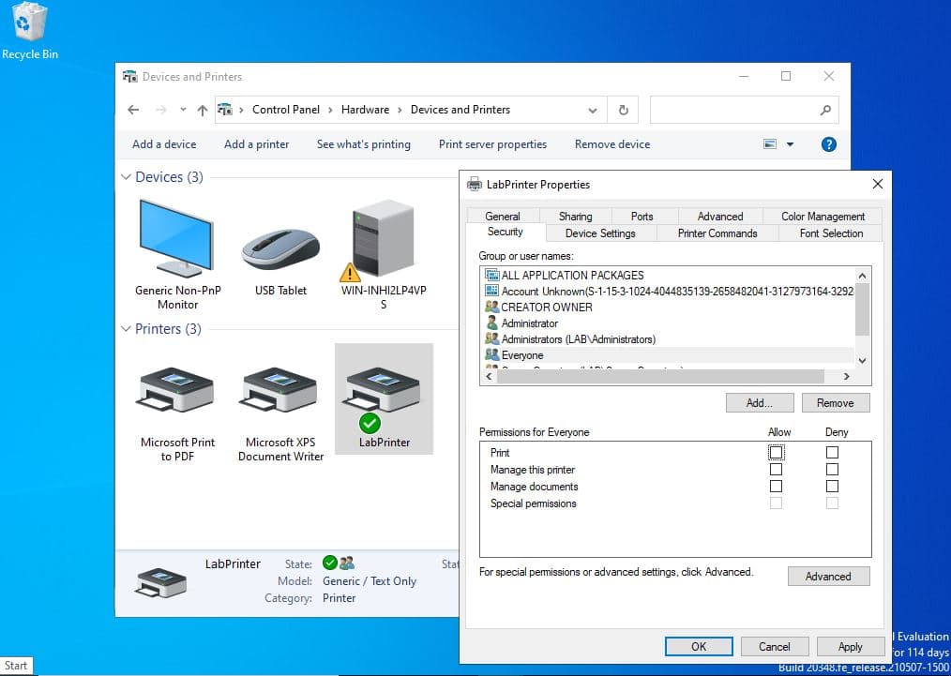Viewport: 951px width, 676px height.
Task: Click the Add... button for users
Action: [759, 403]
